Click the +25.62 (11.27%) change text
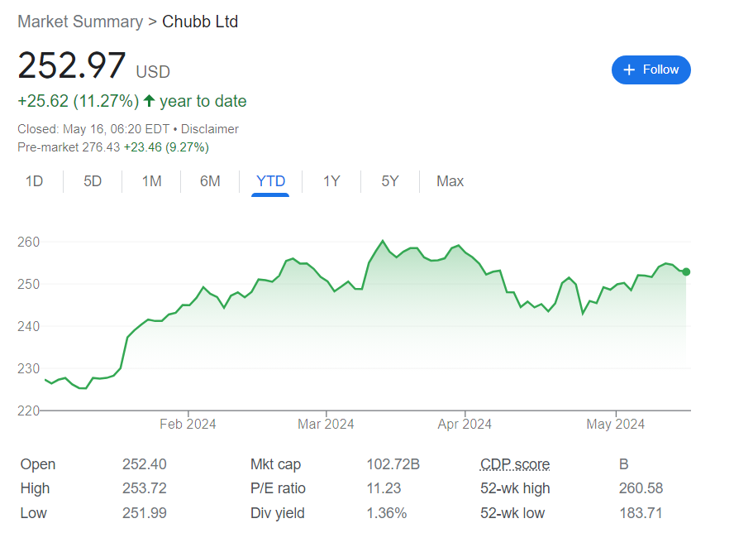 [x=79, y=101]
